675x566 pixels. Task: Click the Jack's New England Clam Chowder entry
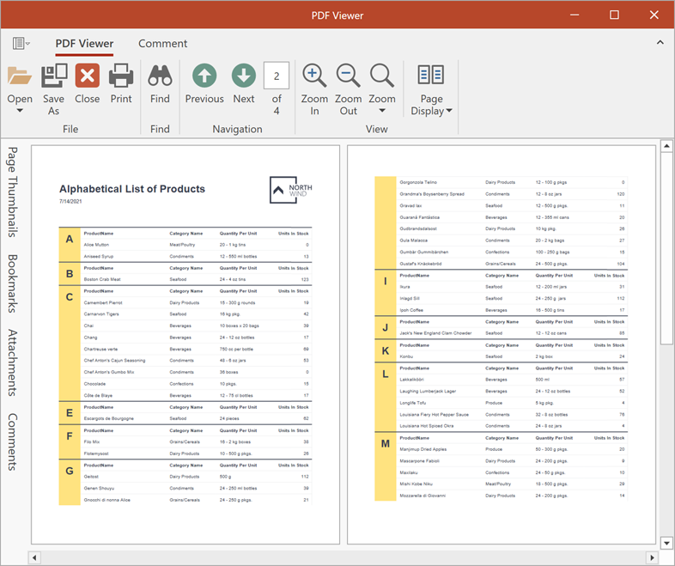tap(435, 333)
